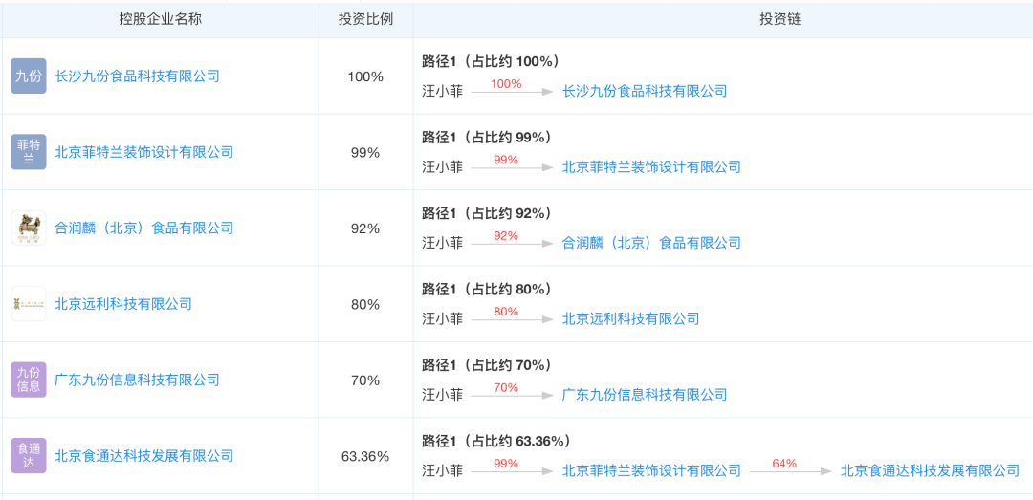Click the 控股企业名称 column header

161,19
